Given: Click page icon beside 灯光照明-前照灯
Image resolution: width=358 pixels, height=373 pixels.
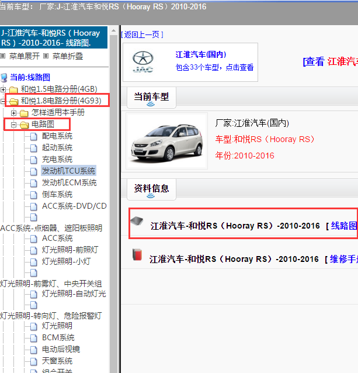Looking at the screenshot, I should point(34,250).
